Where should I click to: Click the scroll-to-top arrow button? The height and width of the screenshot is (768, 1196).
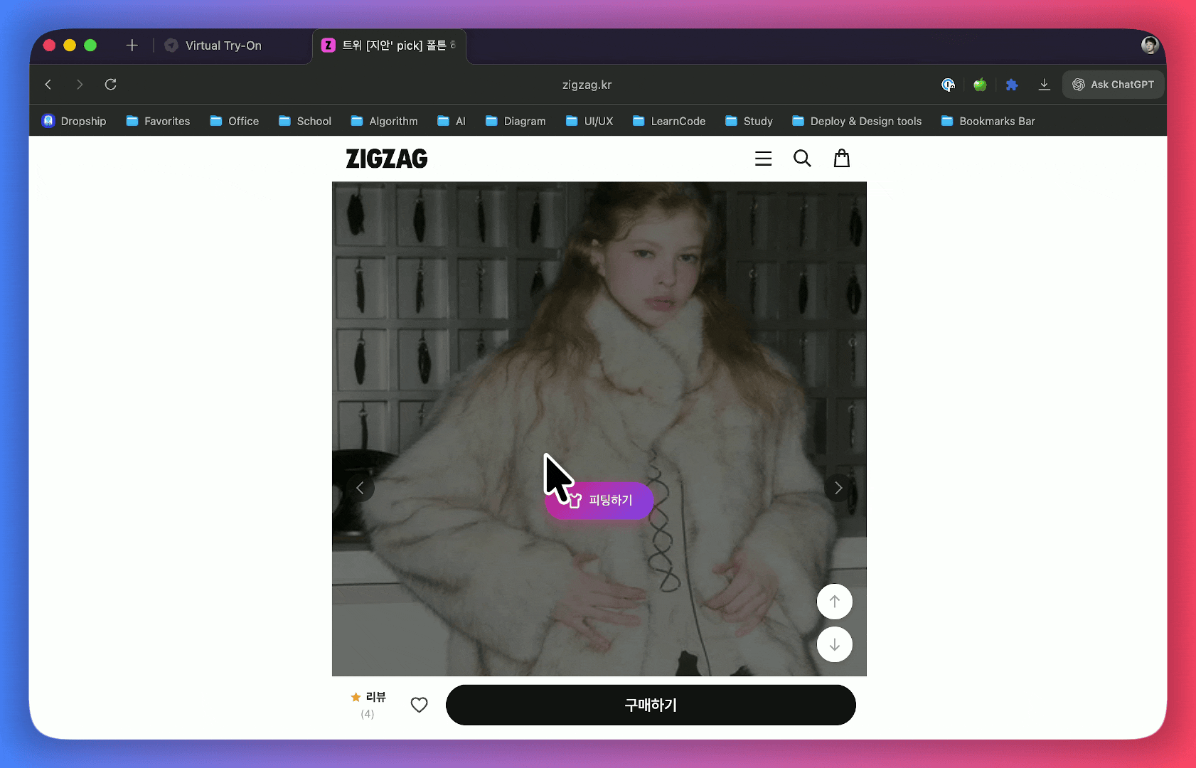coord(834,602)
